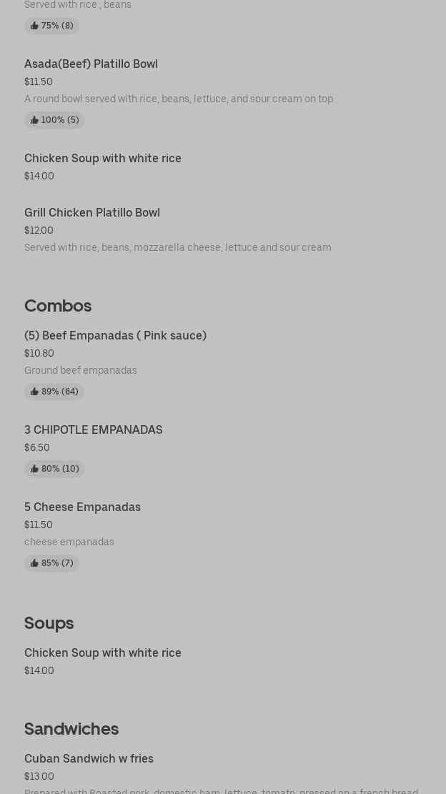
Task: Click thumbs-up icon on Chipotle Empanadas
Action: [x=34, y=469]
